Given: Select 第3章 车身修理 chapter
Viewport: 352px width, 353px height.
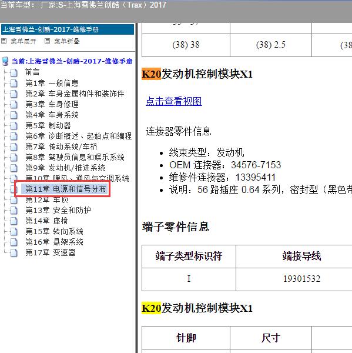Looking at the screenshot, I should coord(52,104).
